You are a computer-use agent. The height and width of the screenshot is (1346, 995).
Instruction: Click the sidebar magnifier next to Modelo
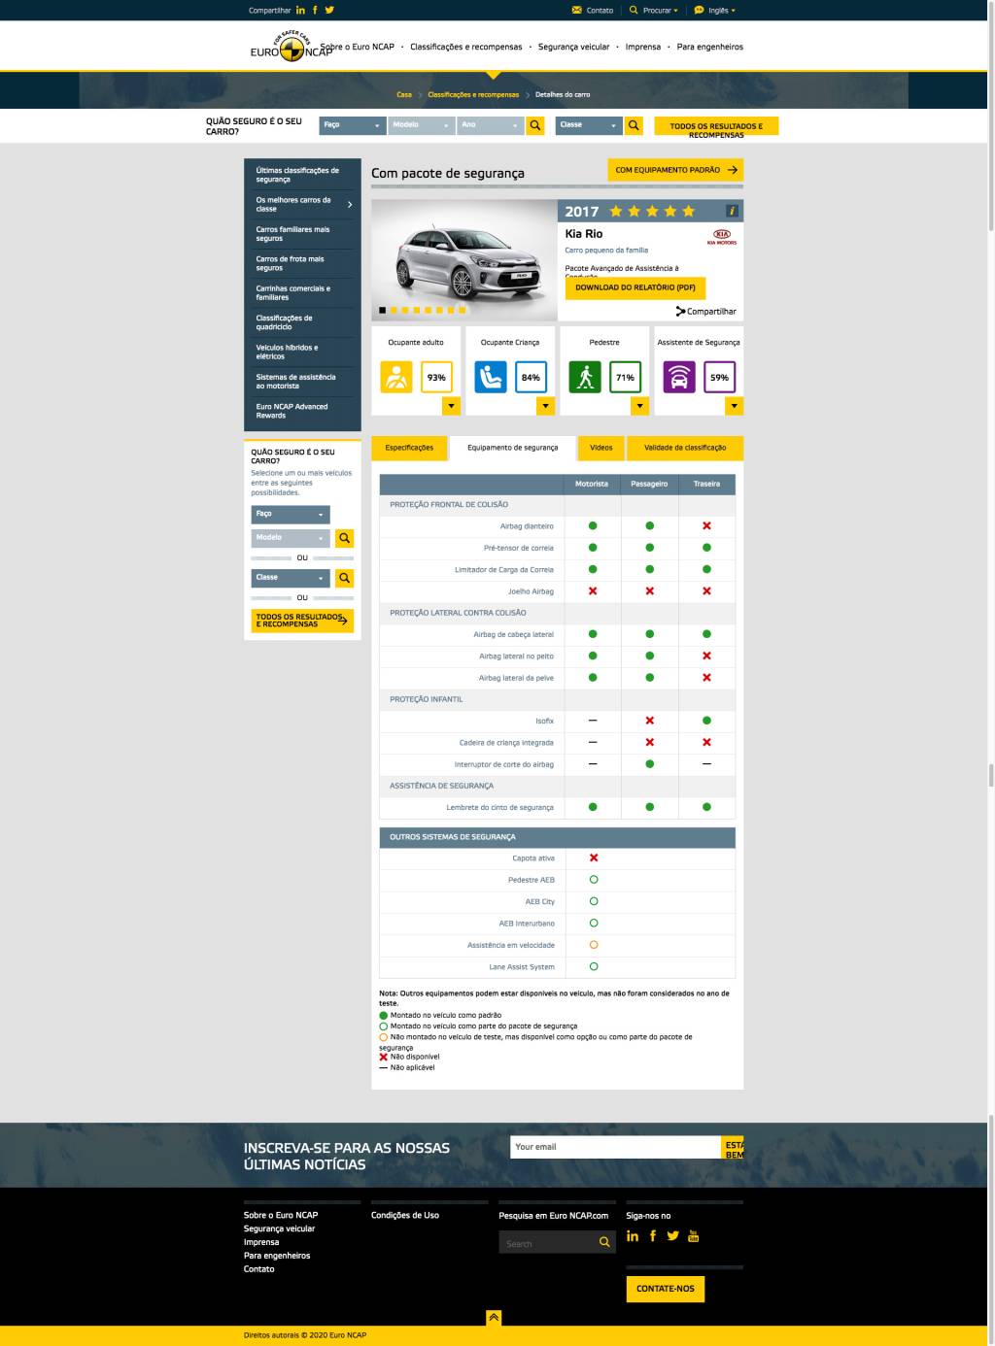344,538
